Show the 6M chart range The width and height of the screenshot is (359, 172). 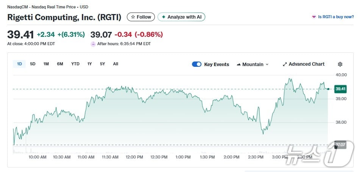coord(60,64)
